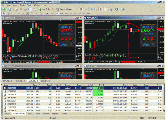Click the chart shift marker in GBPUSD chart
Screen dimensions: 166x120
[61, 20]
